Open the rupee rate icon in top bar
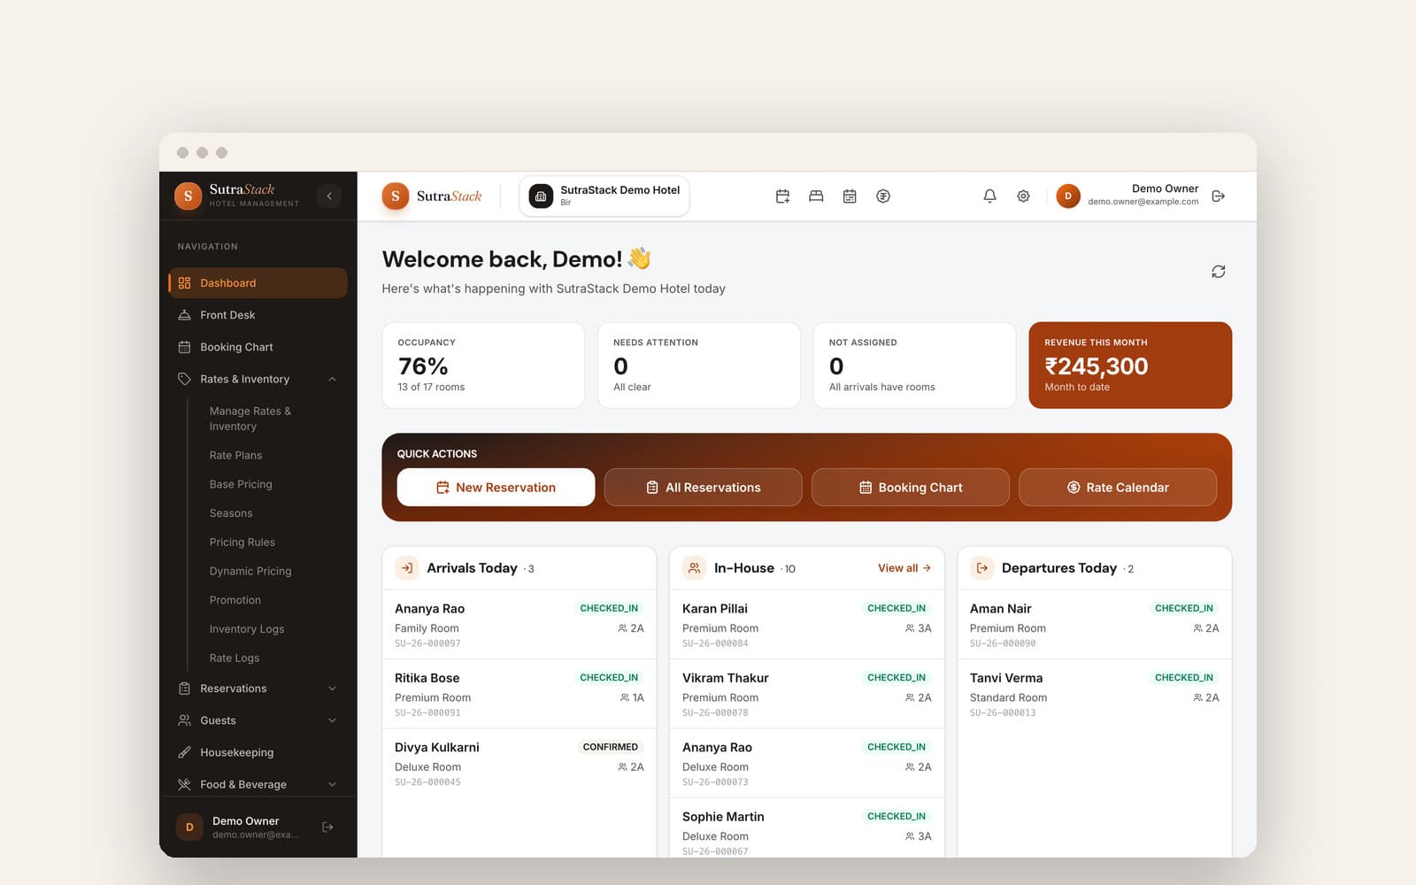The image size is (1416, 885). point(883,196)
